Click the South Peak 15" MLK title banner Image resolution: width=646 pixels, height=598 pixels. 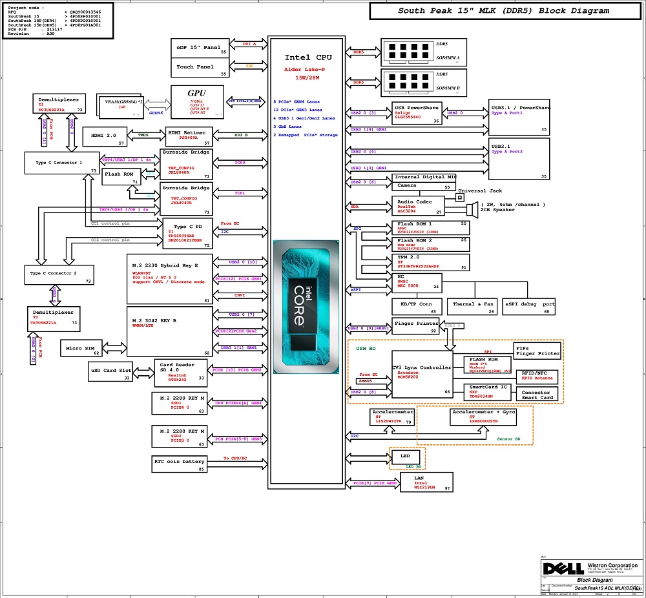tap(505, 11)
